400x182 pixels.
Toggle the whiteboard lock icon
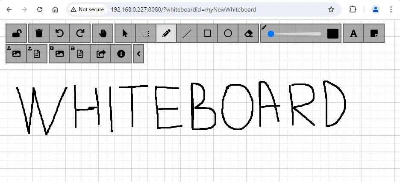[x=16, y=33]
